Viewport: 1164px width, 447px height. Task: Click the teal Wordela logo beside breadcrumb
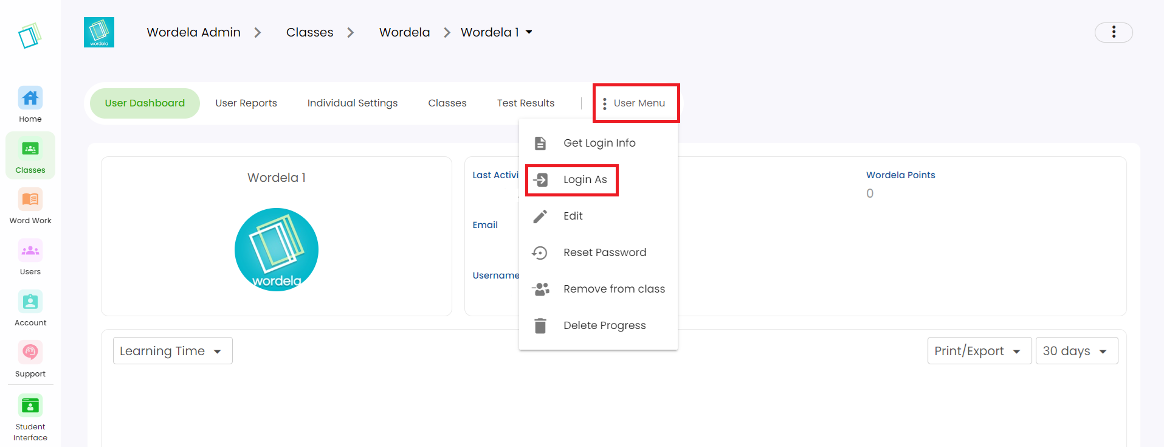pos(99,32)
